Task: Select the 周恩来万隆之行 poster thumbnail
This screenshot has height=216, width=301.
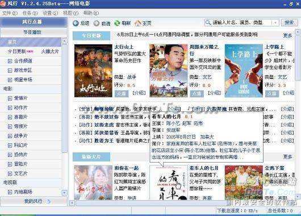Action: [168, 70]
